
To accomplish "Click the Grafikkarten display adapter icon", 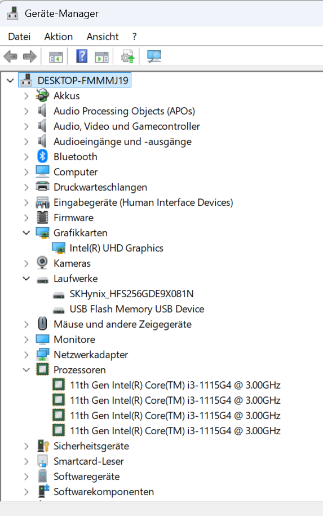I will click(x=42, y=233).
